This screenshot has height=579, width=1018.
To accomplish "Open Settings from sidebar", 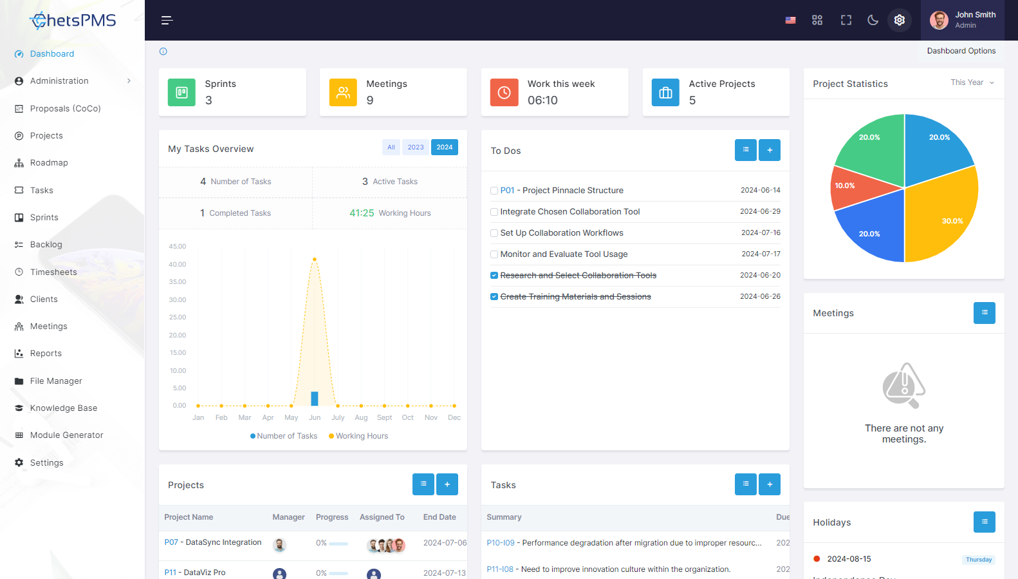I will click(46, 463).
